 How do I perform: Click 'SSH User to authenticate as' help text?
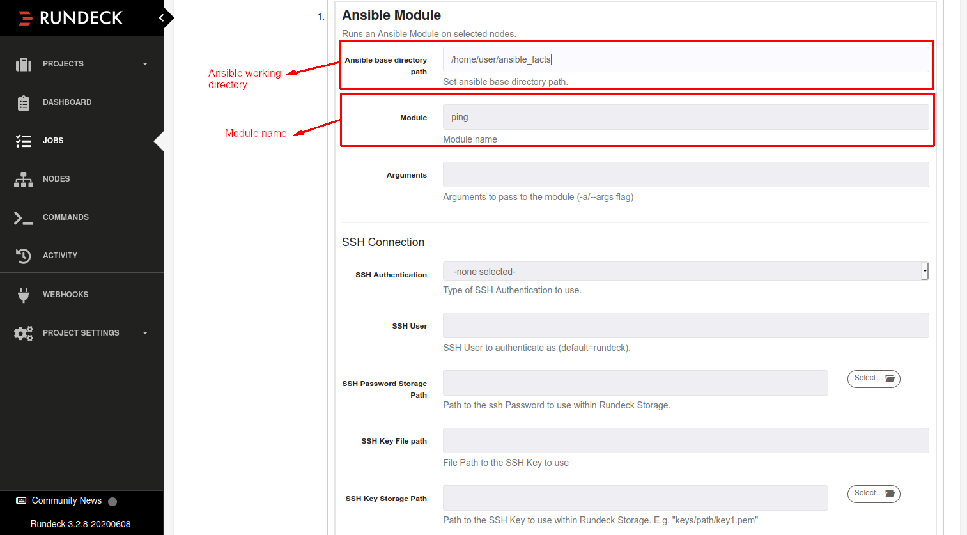pos(537,348)
